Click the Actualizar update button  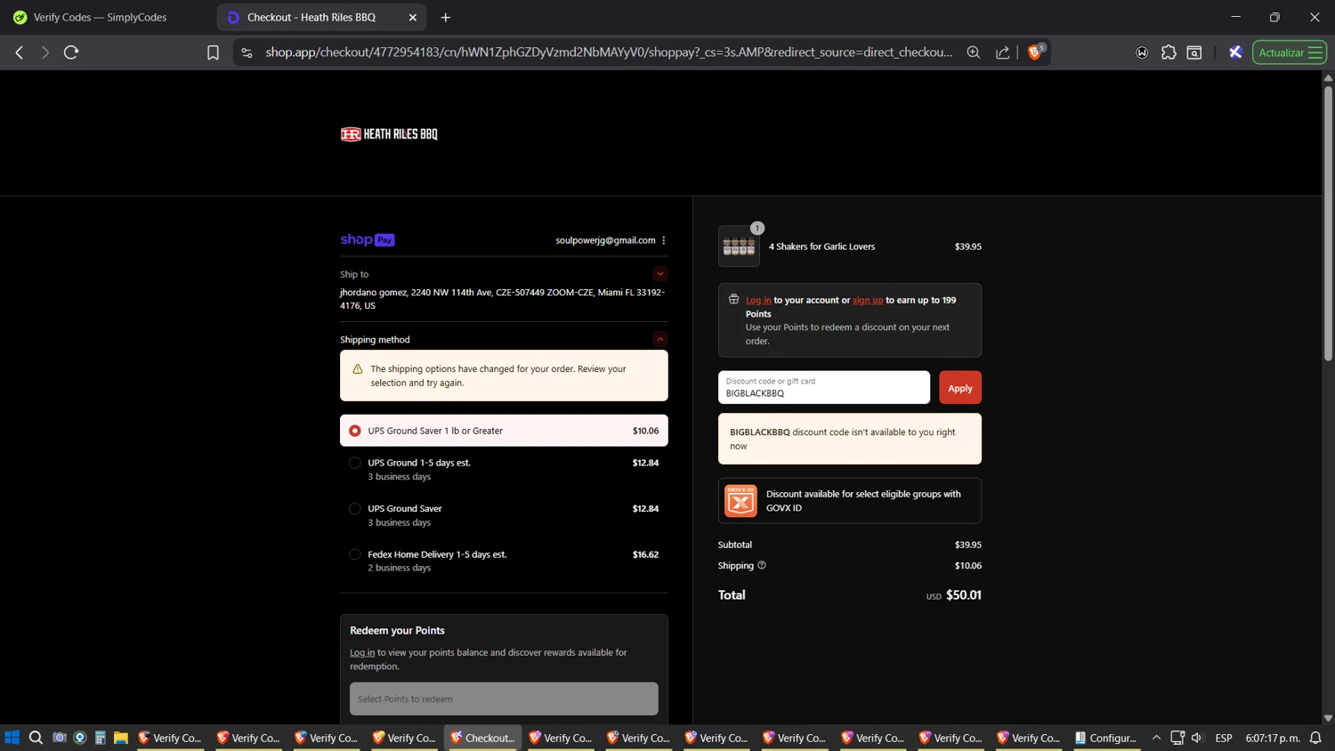coord(1290,52)
